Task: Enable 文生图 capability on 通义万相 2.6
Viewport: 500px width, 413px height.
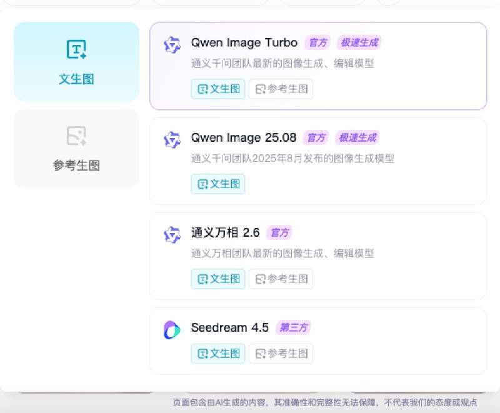Action: [x=217, y=279]
